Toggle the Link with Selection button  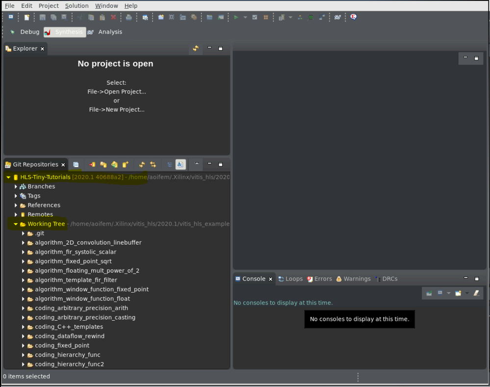point(153,165)
